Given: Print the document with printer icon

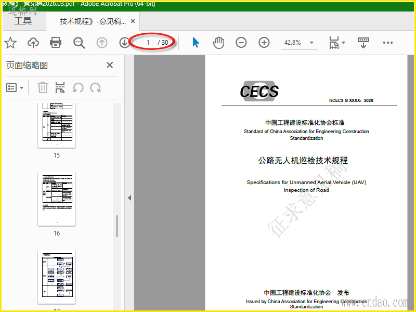Looking at the screenshot, I should (x=56, y=43).
